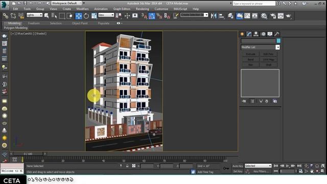Image resolution: width=327 pixels, height=184 pixels.
Task: Toggle Show End Result button
Action: [x=252, y=101]
